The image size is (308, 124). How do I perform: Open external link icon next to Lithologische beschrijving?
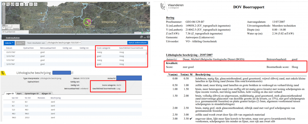point(72,73)
